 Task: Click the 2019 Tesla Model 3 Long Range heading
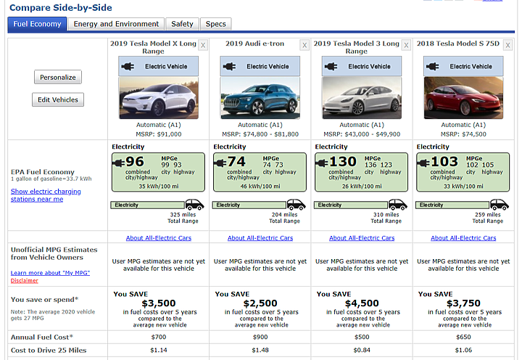(x=357, y=47)
